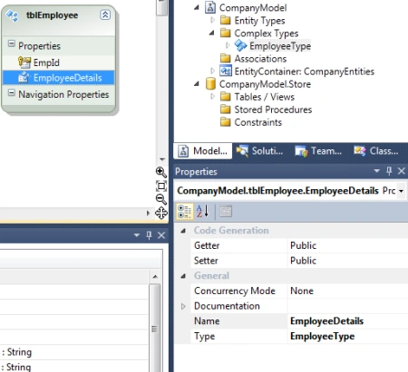Viewport: 408px width, 372px height.
Task: Switch to the Class View tab
Action: (x=376, y=151)
